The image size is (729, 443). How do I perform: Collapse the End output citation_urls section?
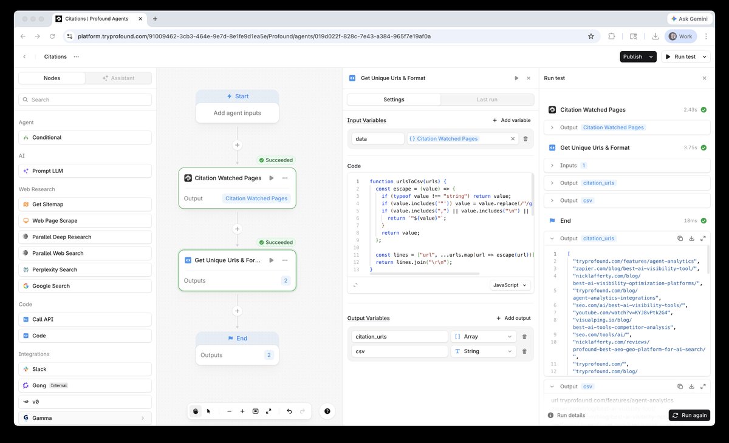pos(552,238)
